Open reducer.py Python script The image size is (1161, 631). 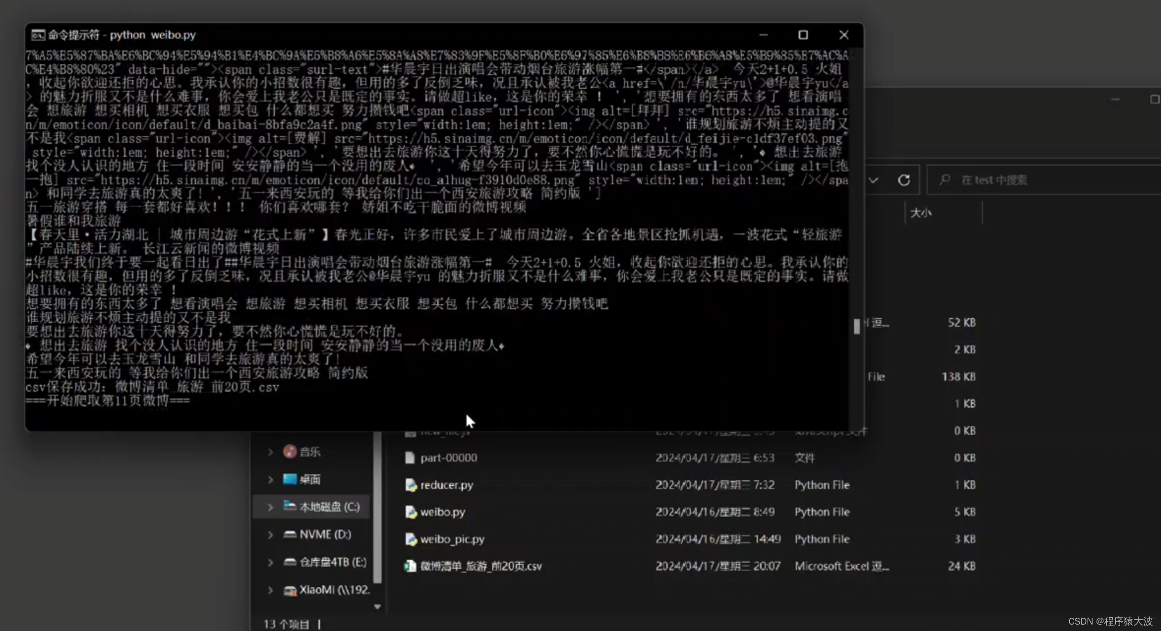(446, 485)
